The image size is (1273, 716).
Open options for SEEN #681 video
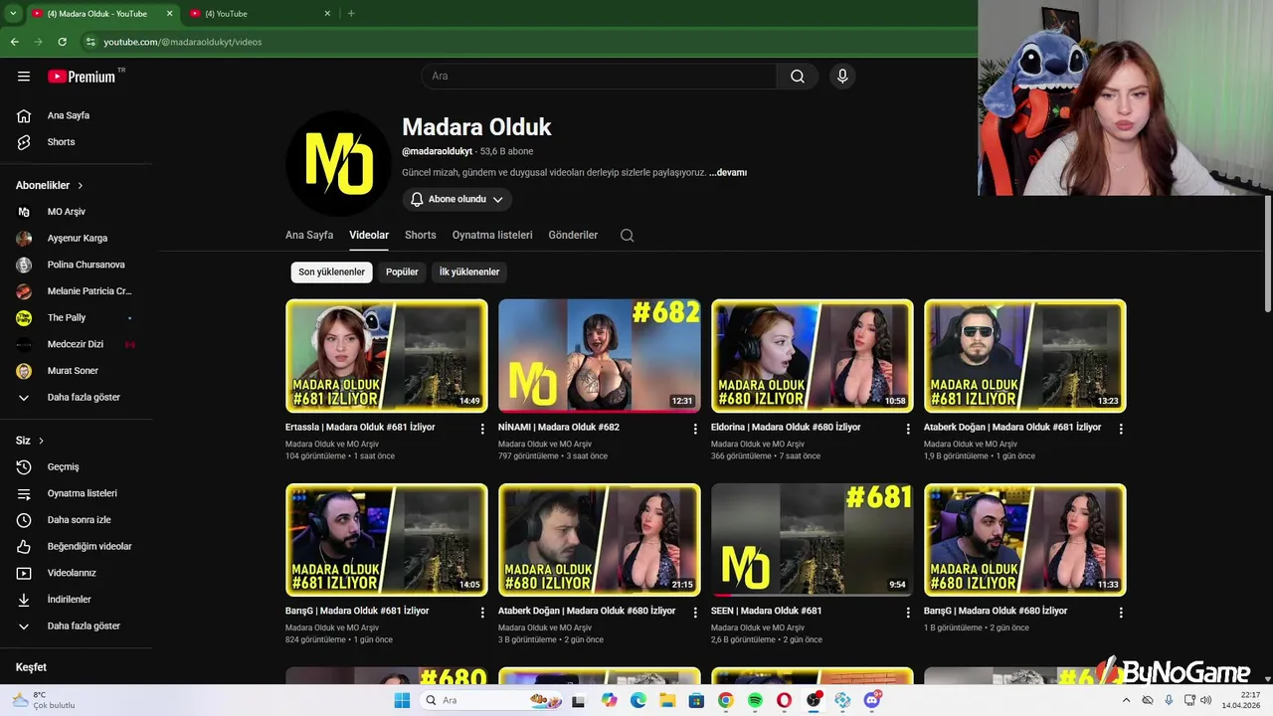pos(908,613)
